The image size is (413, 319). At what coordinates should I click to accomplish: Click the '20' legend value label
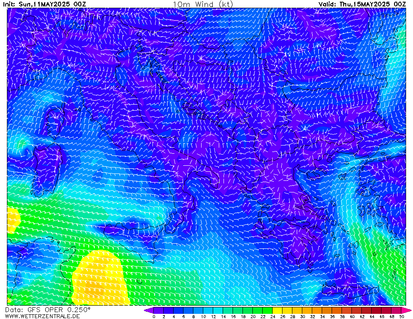[x=253, y=316]
